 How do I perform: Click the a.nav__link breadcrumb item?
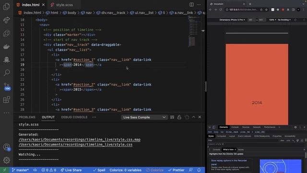coord(181,13)
